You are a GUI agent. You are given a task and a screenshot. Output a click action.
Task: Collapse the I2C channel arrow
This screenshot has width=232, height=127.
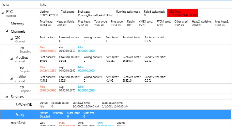point(11,38)
